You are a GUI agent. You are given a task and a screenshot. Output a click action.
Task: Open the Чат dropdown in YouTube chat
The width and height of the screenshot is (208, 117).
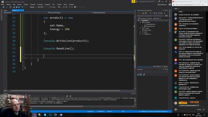click(x=177, y=9)
